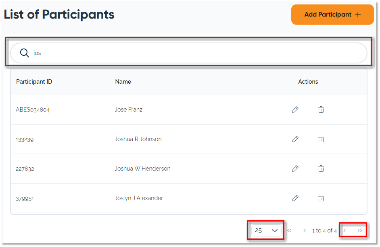The height and width of the screenshot is (247, 380).
Task: Jump to the last page
Action: point(360,230)
